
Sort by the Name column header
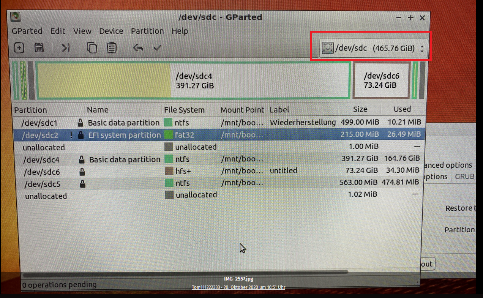pyautogui.click(x=98, y=110)
